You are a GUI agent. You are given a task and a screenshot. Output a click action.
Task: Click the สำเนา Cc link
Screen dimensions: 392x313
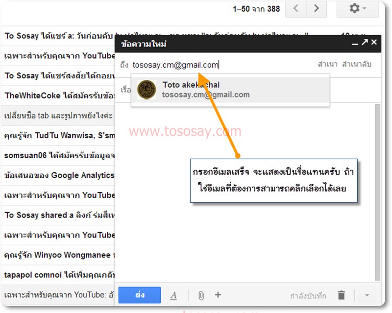pyautogui.click(x=327, y=64)
